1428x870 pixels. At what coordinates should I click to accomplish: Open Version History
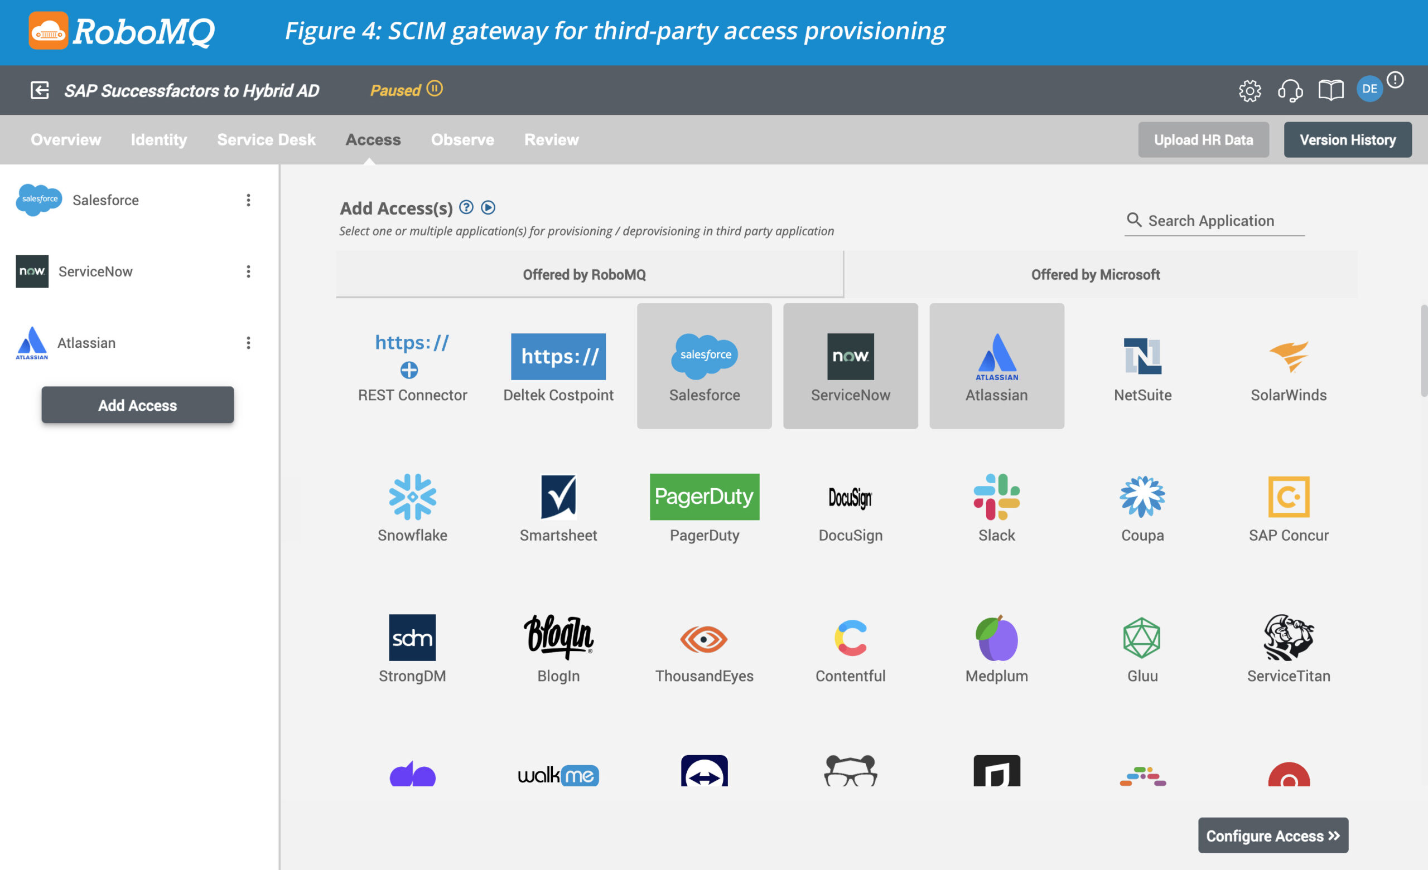click(1347, 139)
